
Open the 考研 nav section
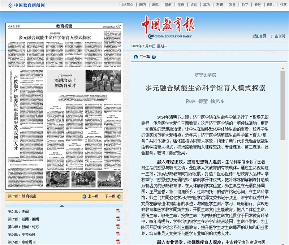click(219, 5)
